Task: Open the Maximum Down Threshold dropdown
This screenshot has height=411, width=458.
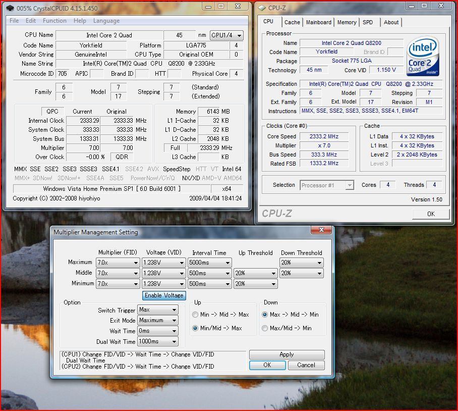Action: tap(302, 263)
